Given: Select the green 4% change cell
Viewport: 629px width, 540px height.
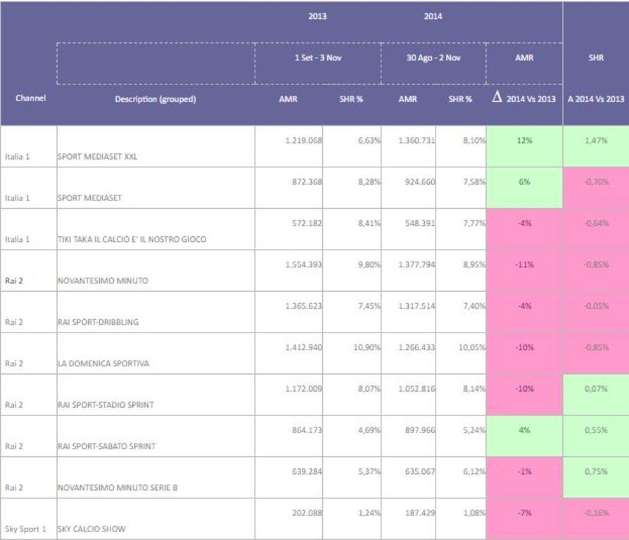Looking at the screenshot, I should (524, 436).
